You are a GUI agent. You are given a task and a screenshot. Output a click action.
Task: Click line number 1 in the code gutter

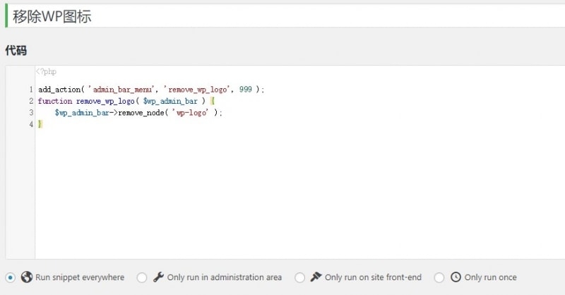(31, 90)
